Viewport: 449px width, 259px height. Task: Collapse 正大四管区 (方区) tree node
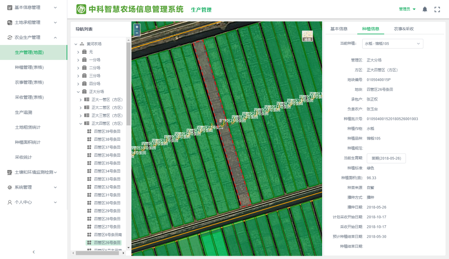click(81, 124)
